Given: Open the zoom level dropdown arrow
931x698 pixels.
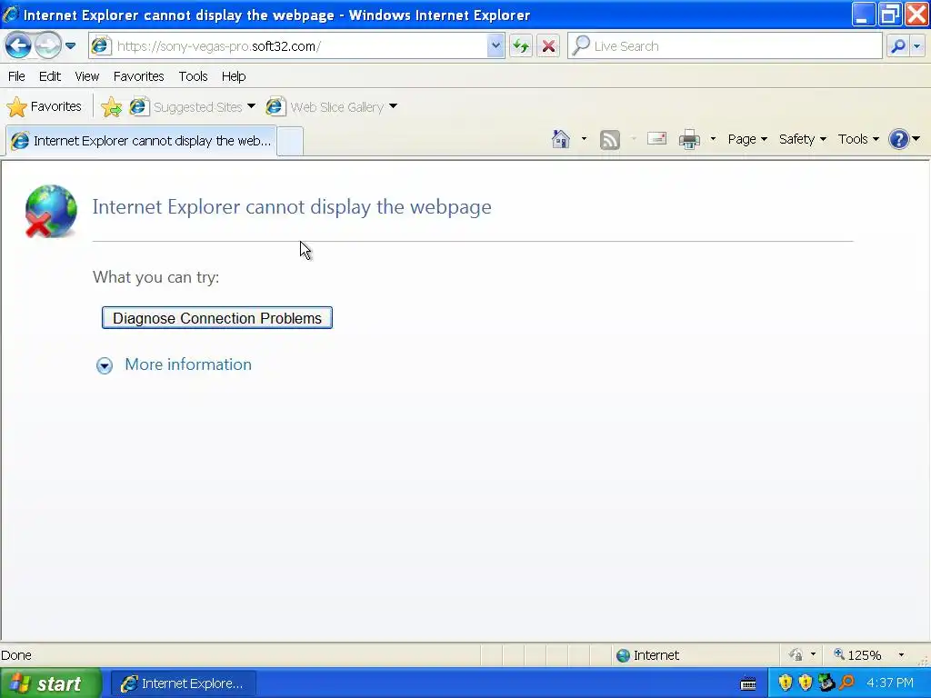Looking at the screenshot, I should [x=901, y=654].
